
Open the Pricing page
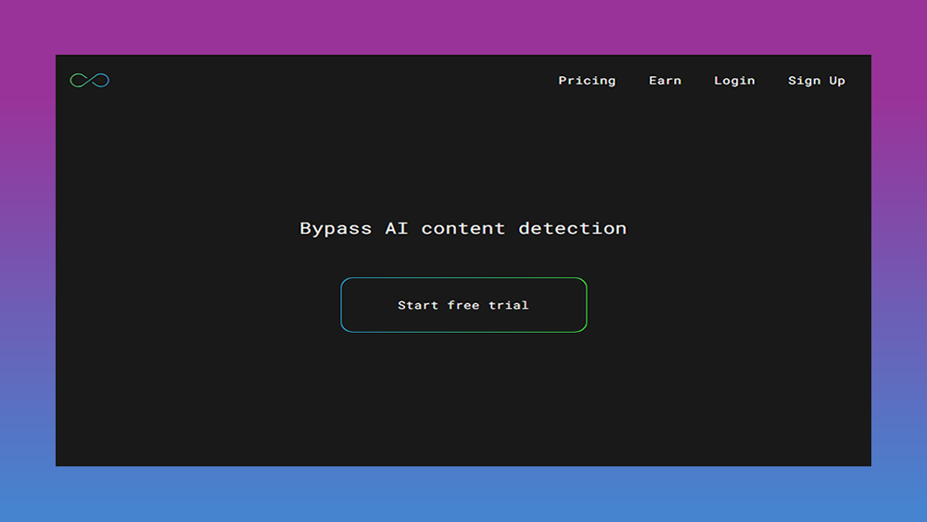click(587, 81)
